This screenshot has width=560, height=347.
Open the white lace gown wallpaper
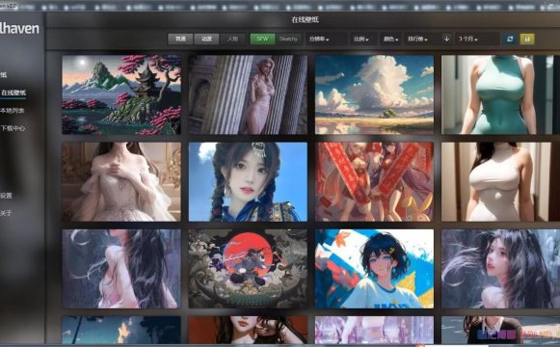(x=121, y=182)
